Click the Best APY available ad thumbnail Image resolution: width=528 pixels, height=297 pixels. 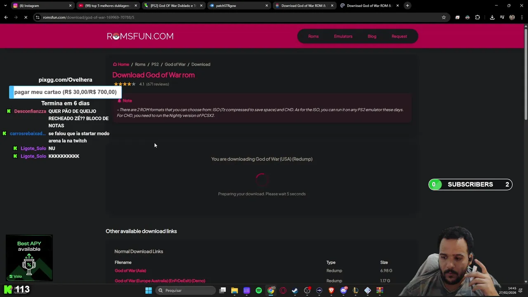point(29,258)
